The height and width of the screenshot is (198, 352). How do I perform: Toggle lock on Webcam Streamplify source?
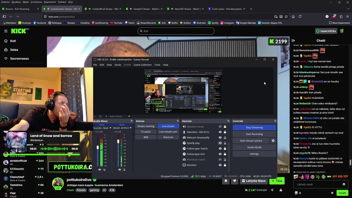click(x=225, y=137)
